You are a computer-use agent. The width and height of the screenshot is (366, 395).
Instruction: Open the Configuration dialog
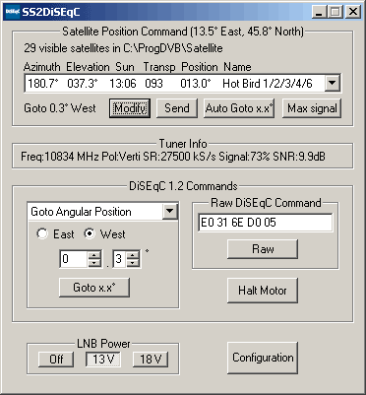pyautogui.click(x=263, y=358)
